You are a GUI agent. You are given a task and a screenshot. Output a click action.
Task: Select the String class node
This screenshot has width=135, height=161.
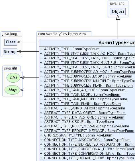click(10, 52)
